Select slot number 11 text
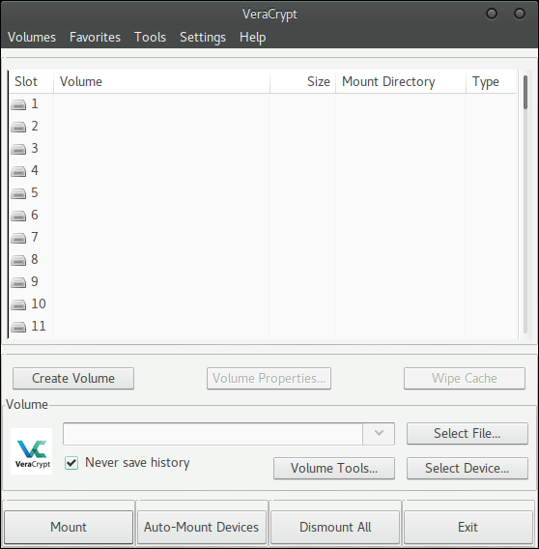This screenshot has height=549, width=539. coord(39,327)
